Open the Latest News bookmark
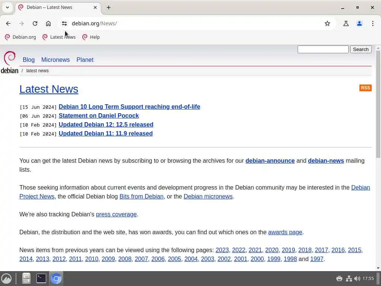This screenshot has width=381, height=286. (59, 37)
